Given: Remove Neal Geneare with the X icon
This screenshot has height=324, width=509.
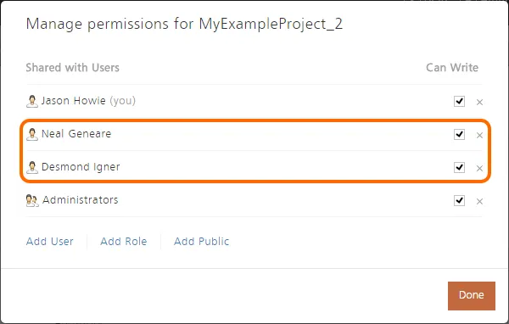Looking at the screenshot, I should [479, 136].
